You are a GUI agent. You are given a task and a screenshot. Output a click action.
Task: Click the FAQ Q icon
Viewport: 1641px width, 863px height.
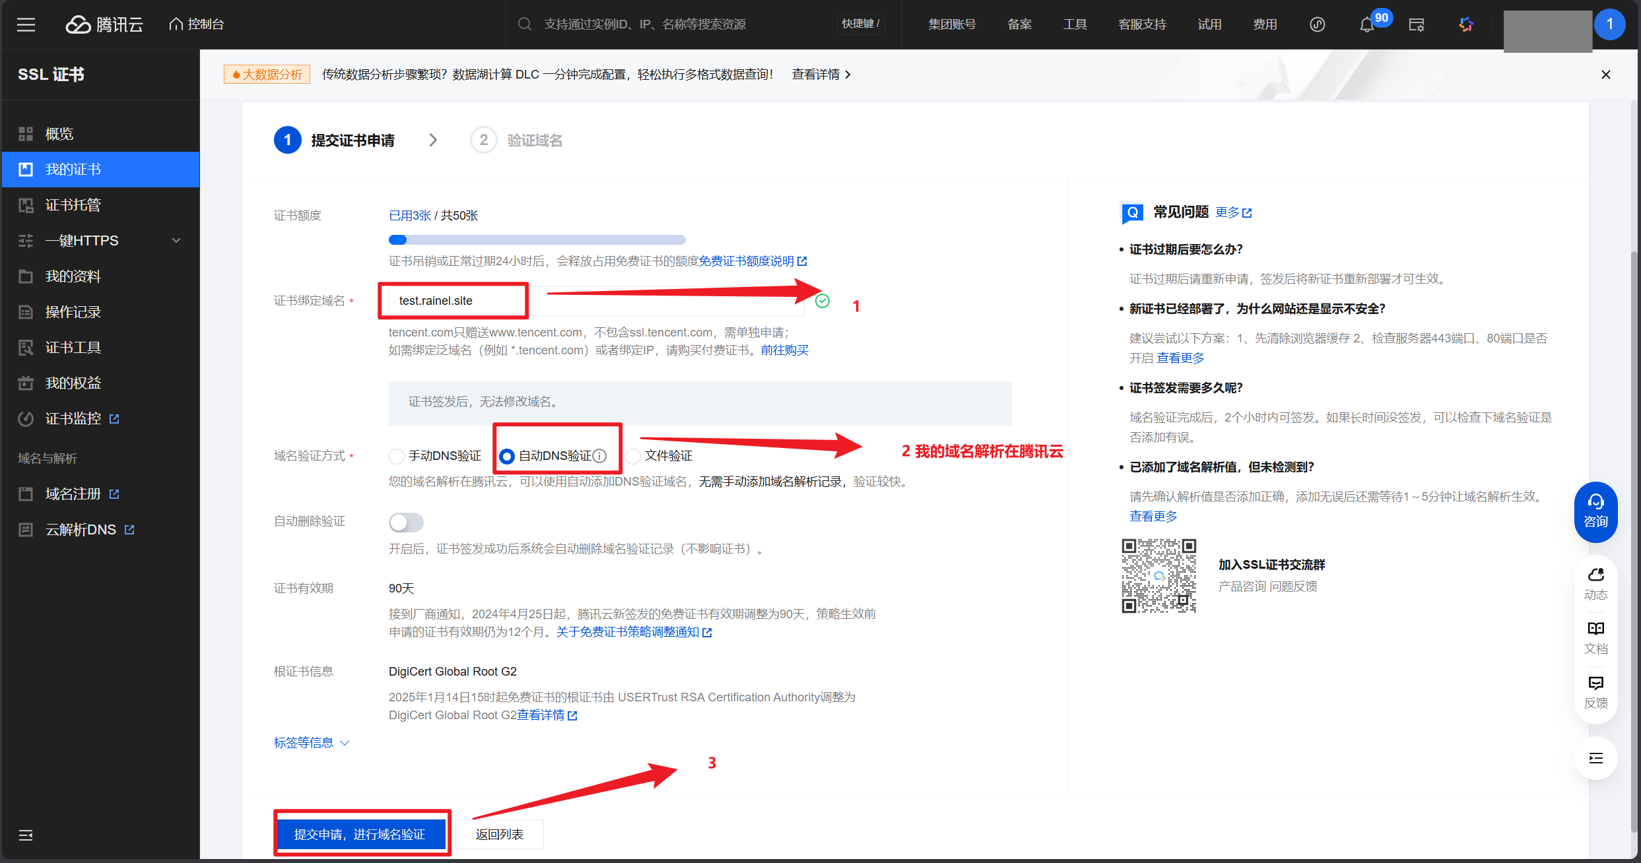pos(1132,212)
